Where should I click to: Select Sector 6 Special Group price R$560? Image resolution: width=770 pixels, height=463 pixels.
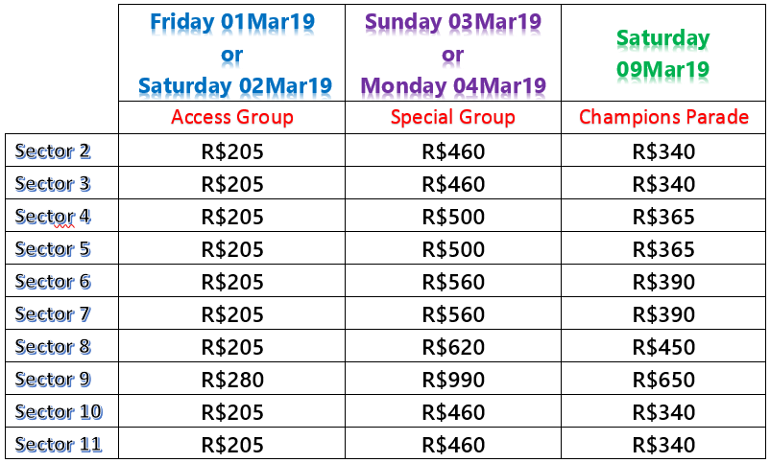point(453,282)
